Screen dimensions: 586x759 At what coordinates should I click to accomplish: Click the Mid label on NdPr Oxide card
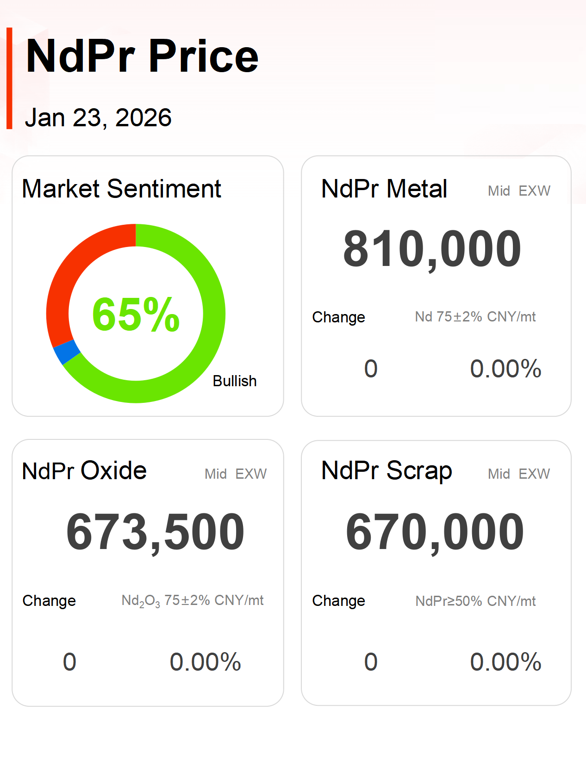pos(216,474)
